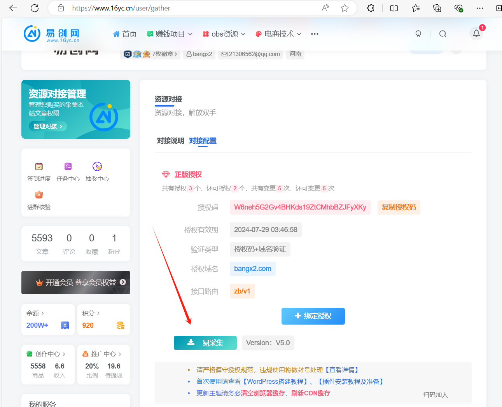Click the 复制授权码 button

399,207
